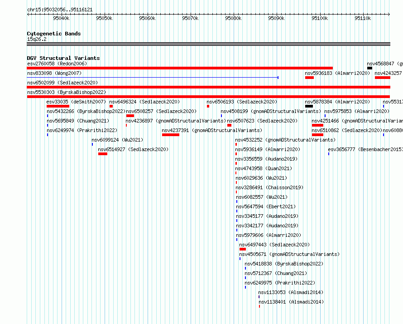
Task: Click the black bar under nsv4568847
Action: (369, 68)
